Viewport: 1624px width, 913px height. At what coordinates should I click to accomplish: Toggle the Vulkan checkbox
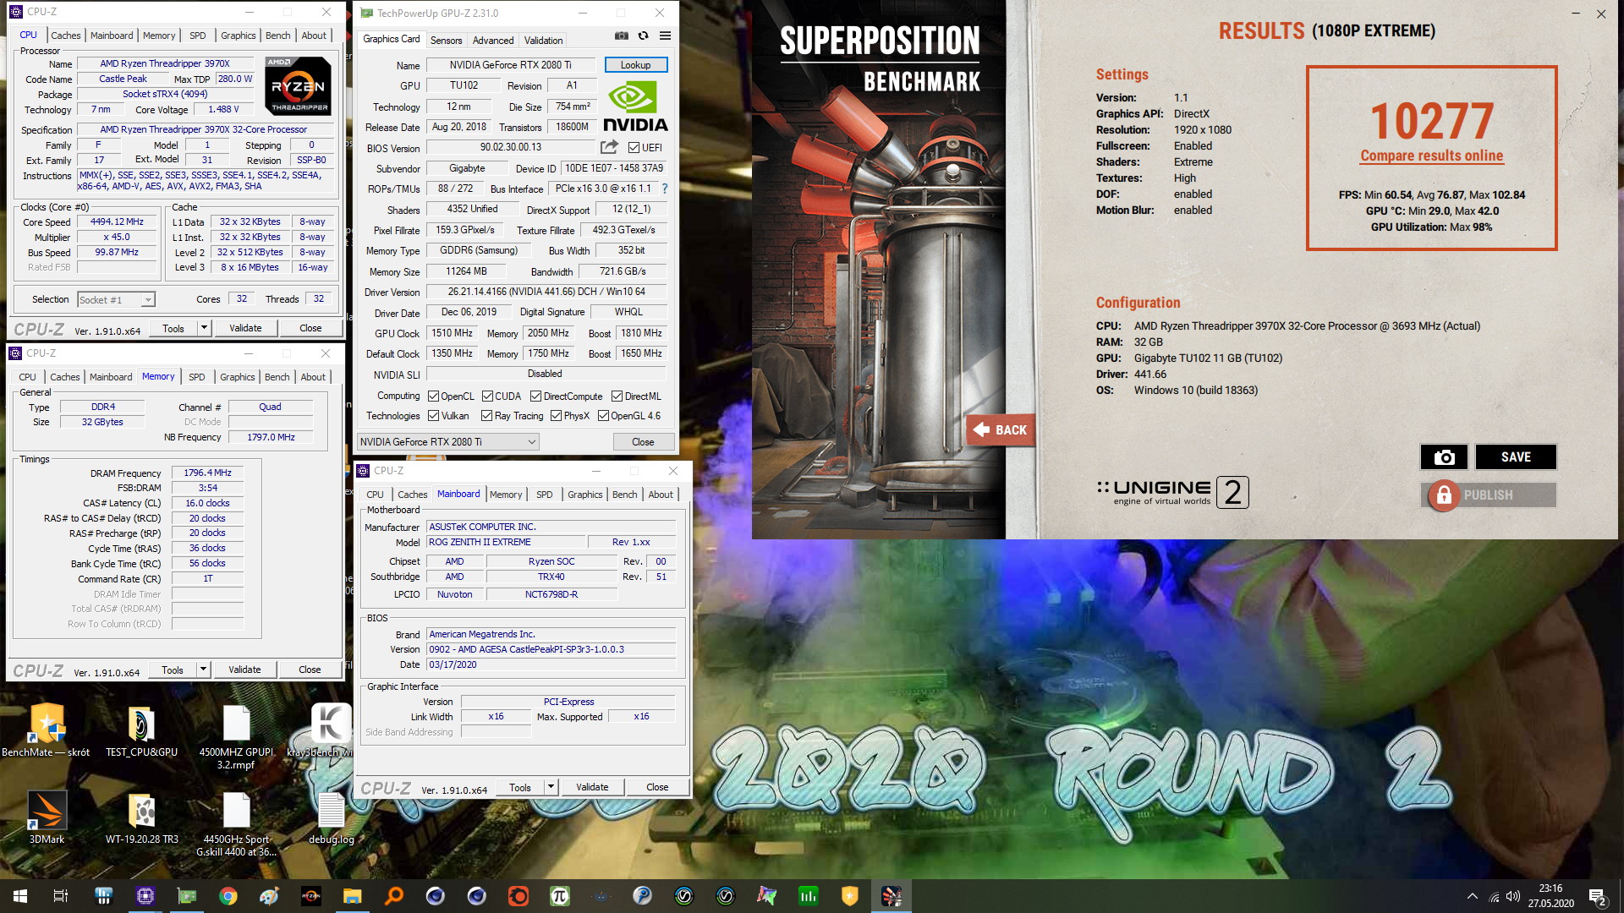433,416
